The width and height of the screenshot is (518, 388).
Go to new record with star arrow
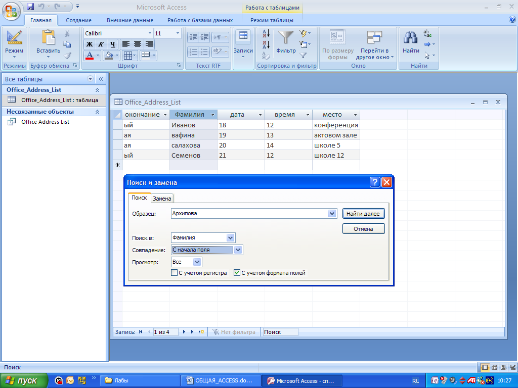[x=201, y=332]
